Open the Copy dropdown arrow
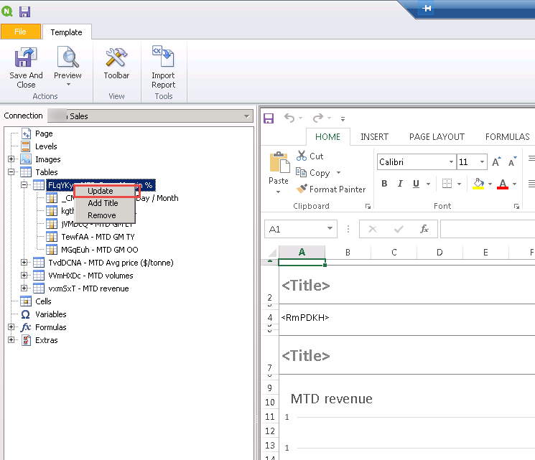 coord(338,172)
